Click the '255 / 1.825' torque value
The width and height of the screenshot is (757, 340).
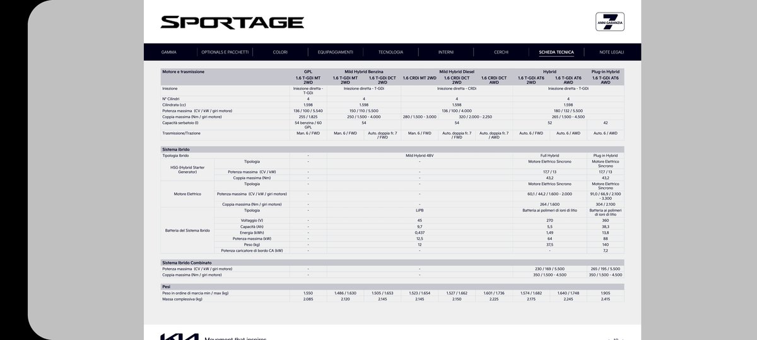pos(308,116)
